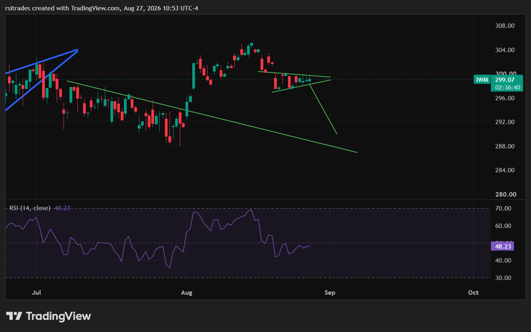Click the Sep date axis label
Viewport: 531px width, 332px height.
[x=330, y=293]
